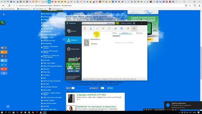Click the blue round timer icon in toolbar
202x114 pixels.
tap(116, 28)
